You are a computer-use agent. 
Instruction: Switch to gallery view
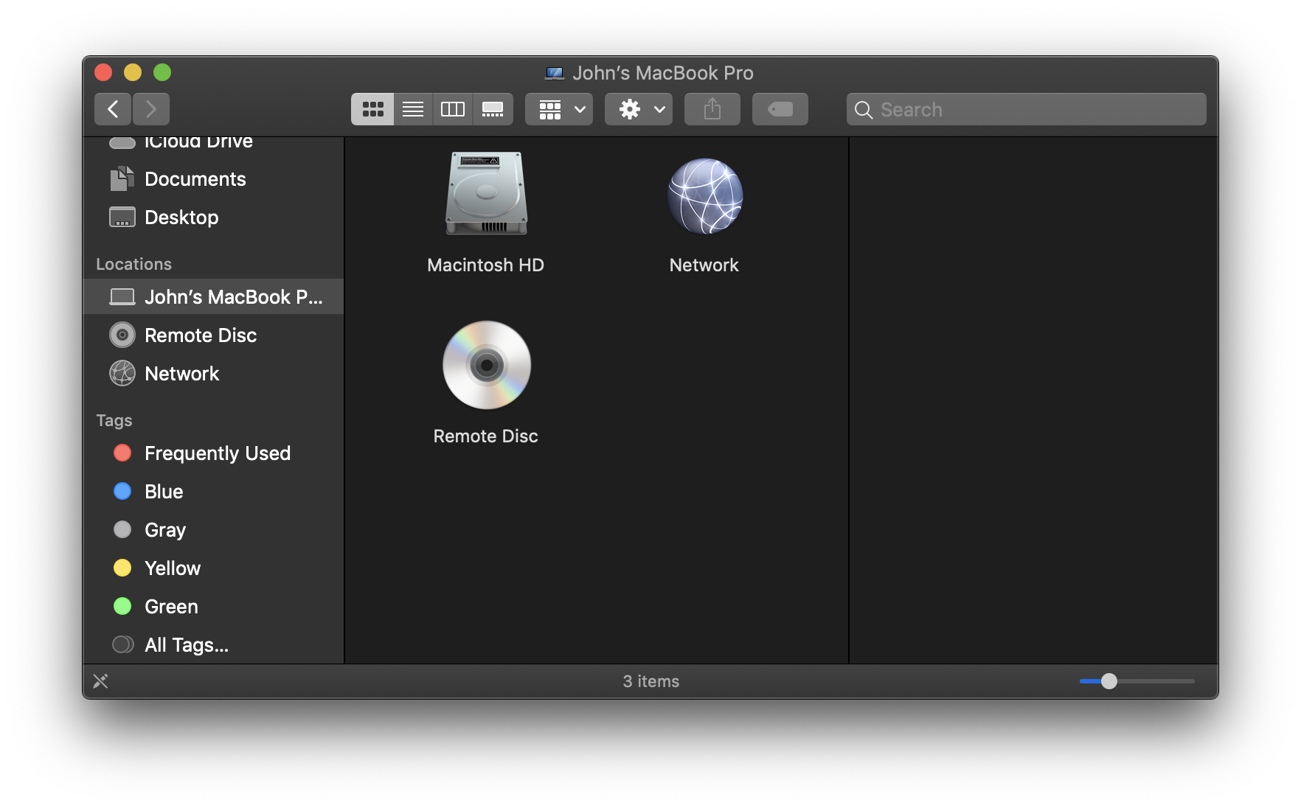(x=493, y=109)
